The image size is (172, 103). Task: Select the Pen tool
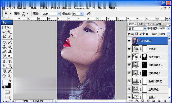[4, 61]
